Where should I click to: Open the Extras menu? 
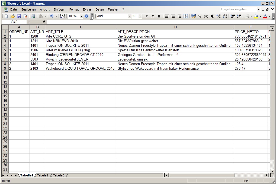[87, 9]
